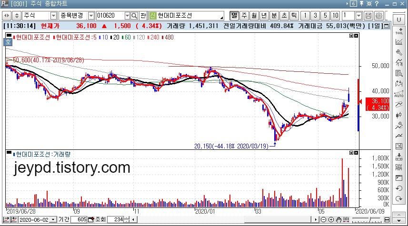This screenshot has width=408, height=226.
Task: Open the wrench settings tool in sidebar
Action: coord(399,52)
